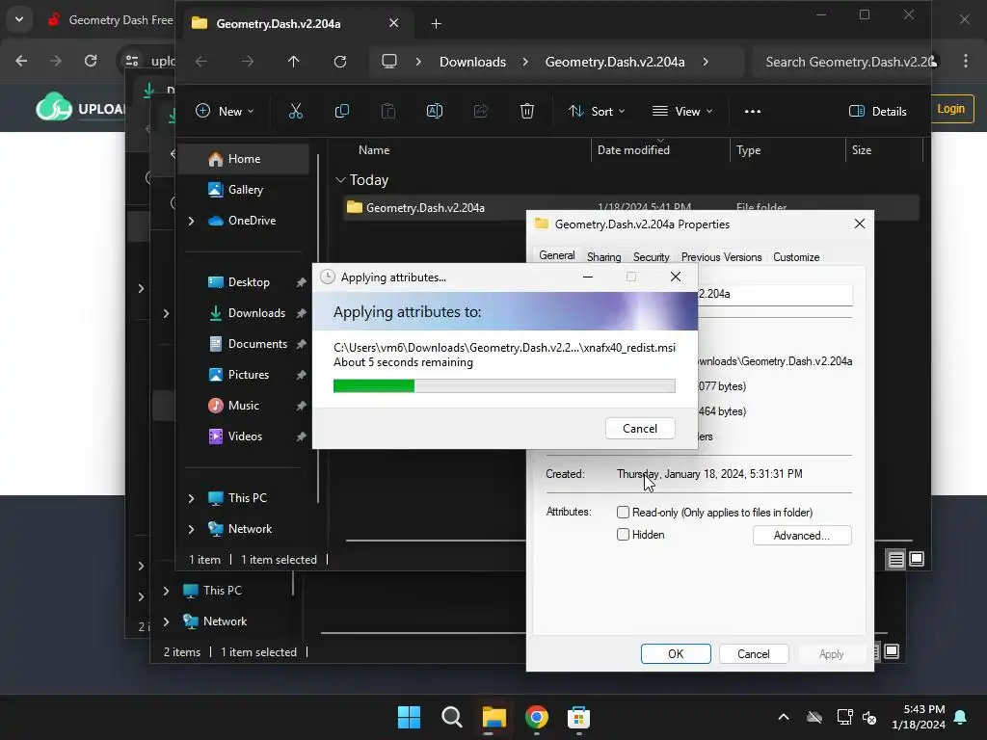Image resolution: width=987 pixels, height=740 pixels.
Task: Switch to details list view icon
Action: point(895,560)
